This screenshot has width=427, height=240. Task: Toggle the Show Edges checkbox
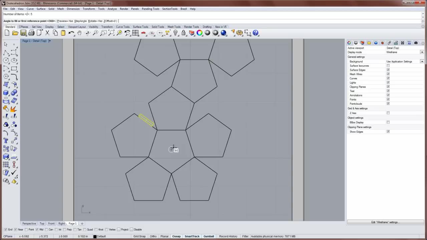click(x=388, y=132)
